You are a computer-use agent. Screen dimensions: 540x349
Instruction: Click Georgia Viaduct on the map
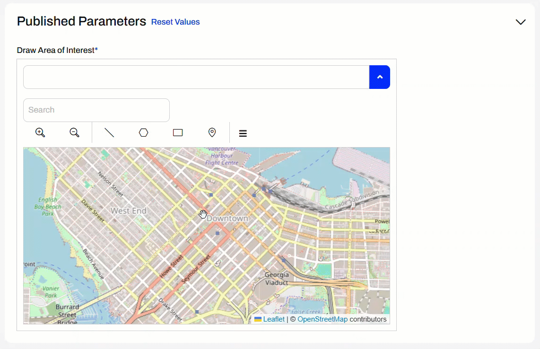[277, 279]
